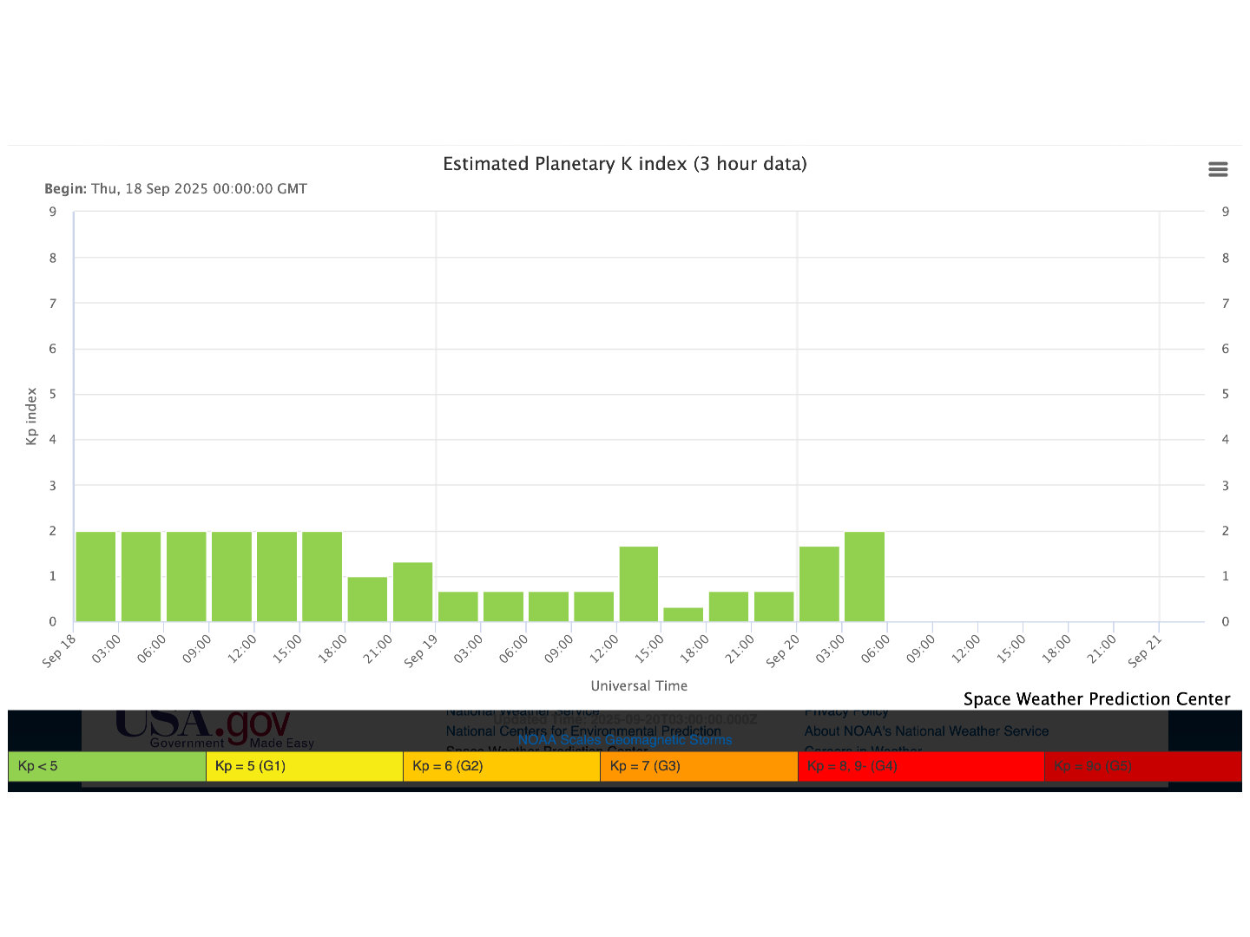The height and width of the screenshot is (937, 1250).
Task: Open National Centers for Environmental Prediction link
Action: click(582, 731)
